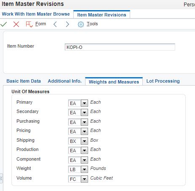This screenshot has width=195, height=191.
Task: Open the Weight unit dropdown arrow
Action: click(84, 169)
